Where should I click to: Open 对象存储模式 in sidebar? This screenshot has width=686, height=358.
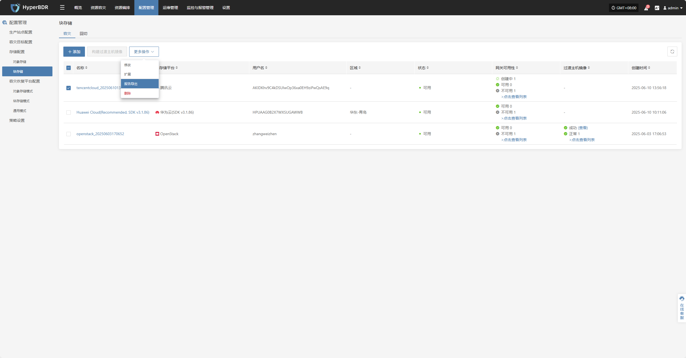[23, 91]
